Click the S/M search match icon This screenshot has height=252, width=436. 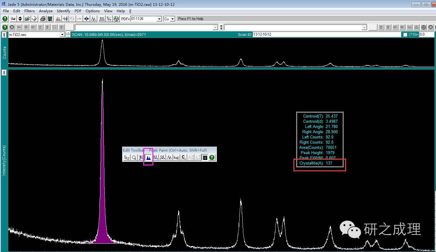click(109, 19)
